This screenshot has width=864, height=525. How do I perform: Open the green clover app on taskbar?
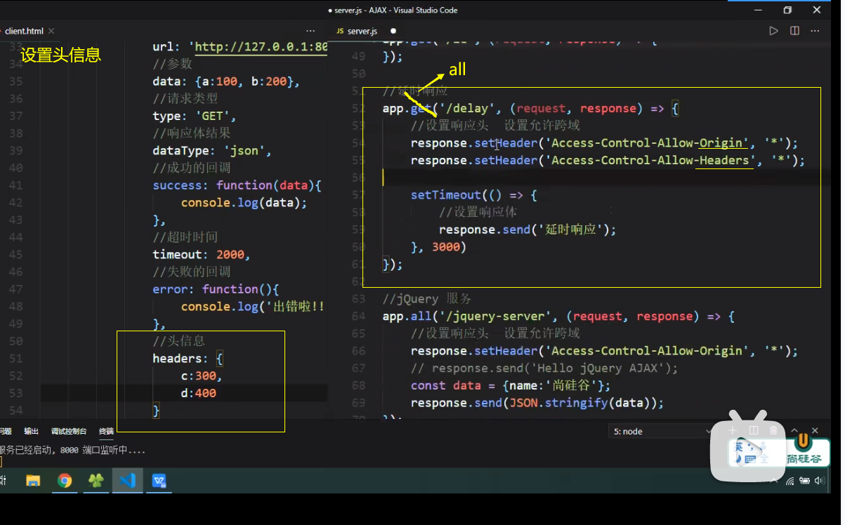(x=96, y=481)
